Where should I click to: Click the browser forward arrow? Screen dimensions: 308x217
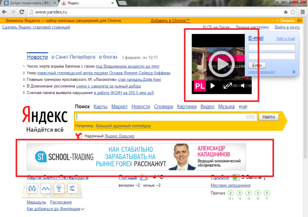tap(13, 12)
